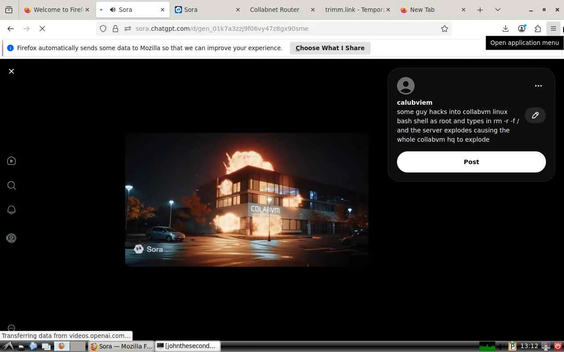The image size is (564, 352).
Task: Mute the playing Sora tab audio
Action: (x=113, y=10)
